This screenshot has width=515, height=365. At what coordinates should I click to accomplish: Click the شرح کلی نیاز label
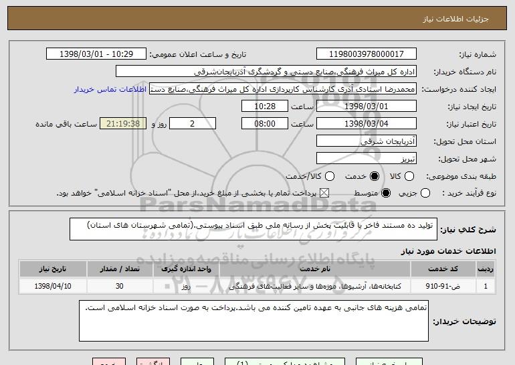click(468, 230)
